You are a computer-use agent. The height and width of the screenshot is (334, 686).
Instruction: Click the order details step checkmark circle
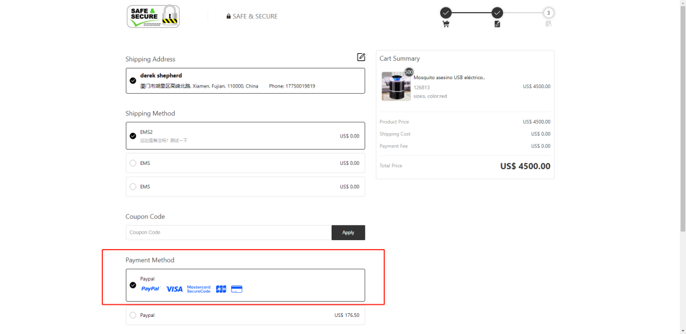pos(497,13)
